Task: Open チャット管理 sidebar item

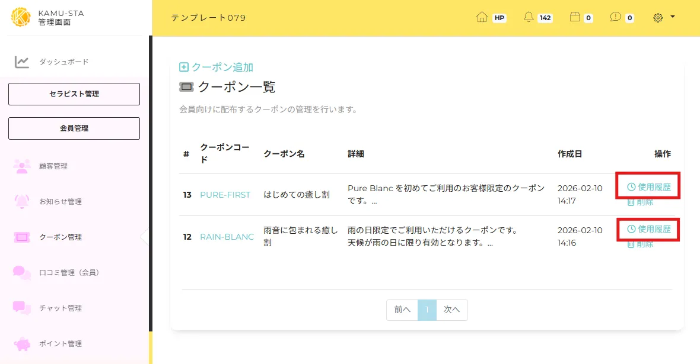Action: point(60,308)
